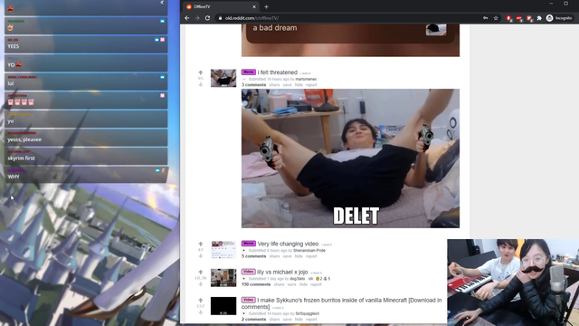This screenshot has width=579, height=326.
Task: Upvote the Sykkuno frozen burritos post
Action: tap(201, 300)
